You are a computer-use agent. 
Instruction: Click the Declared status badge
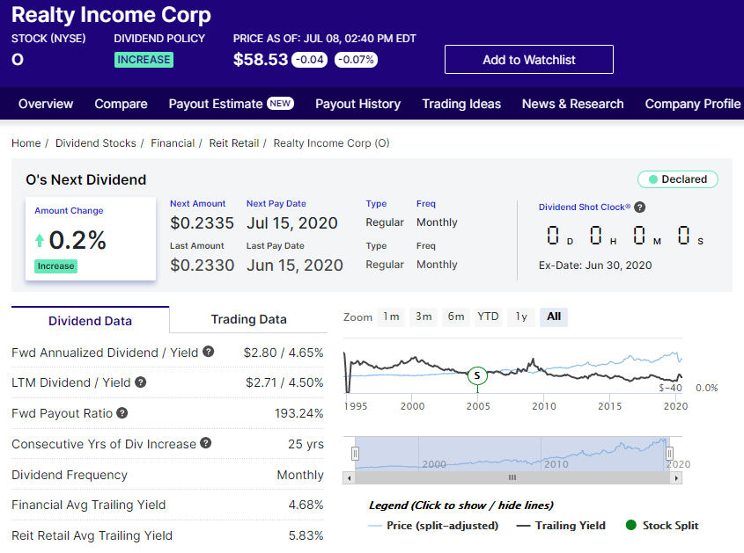pyautogui.click(x=678, y=179)
